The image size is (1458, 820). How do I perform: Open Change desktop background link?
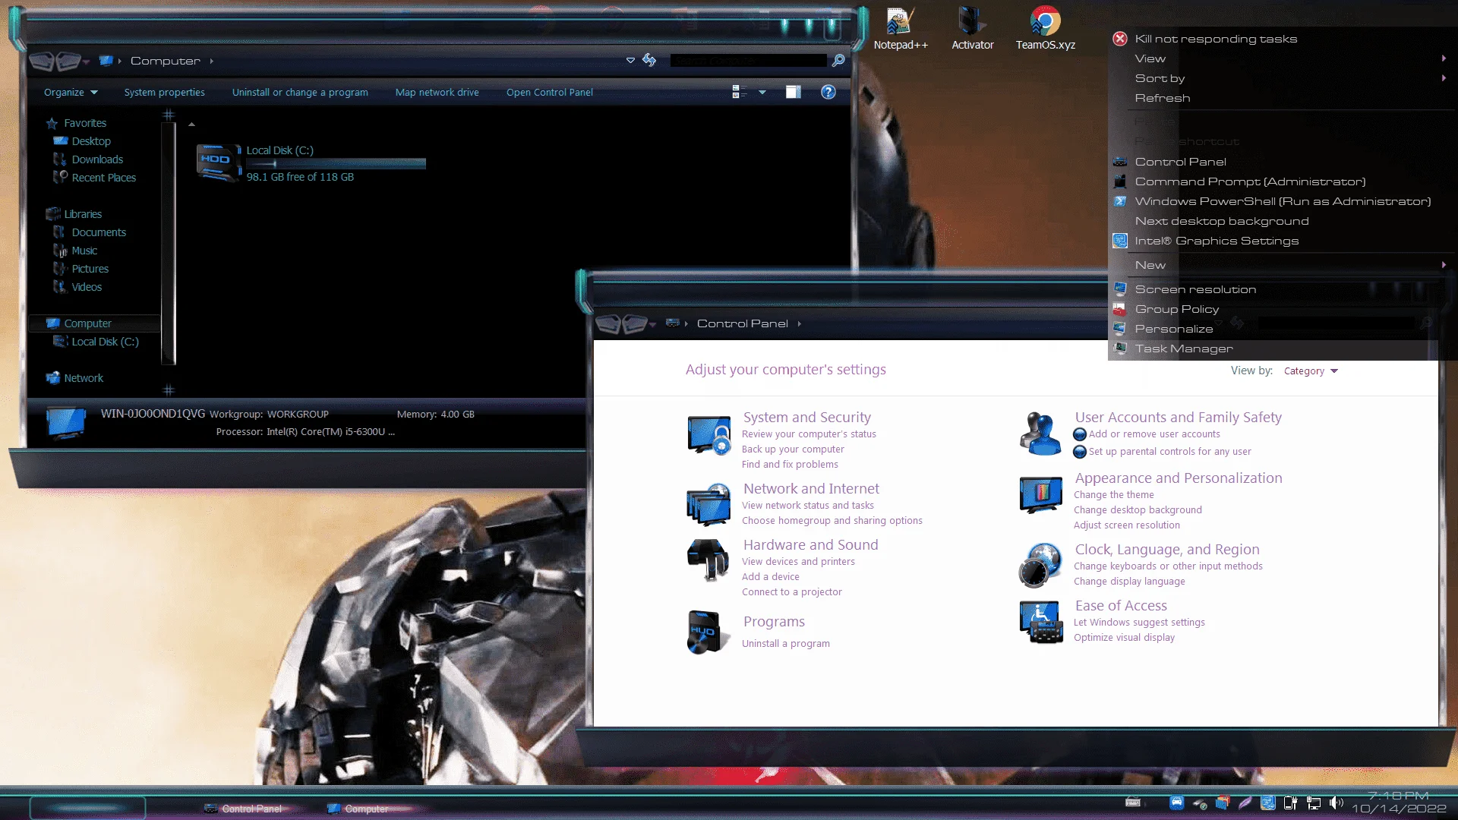pos(1138,509)
